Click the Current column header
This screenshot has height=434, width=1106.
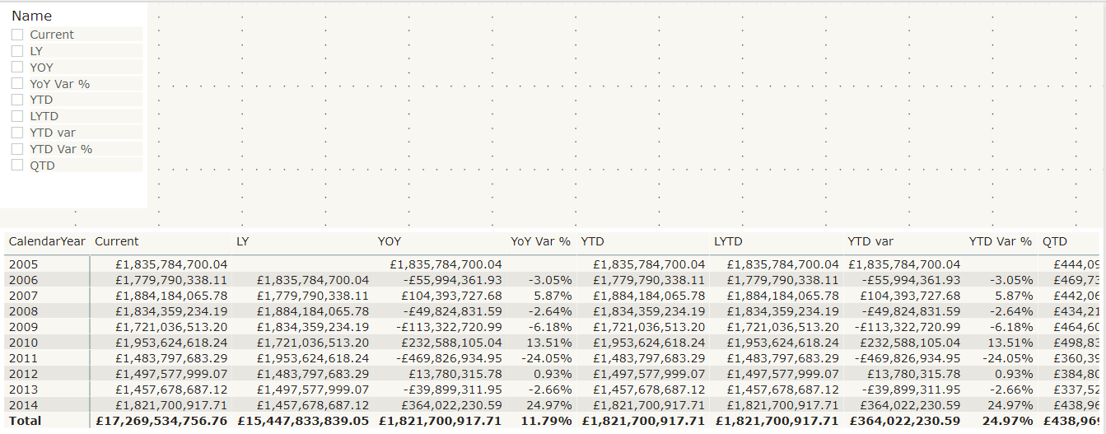pos(117,241)
